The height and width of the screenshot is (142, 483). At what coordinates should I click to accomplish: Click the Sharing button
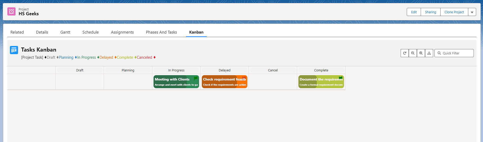click(430, 12)
